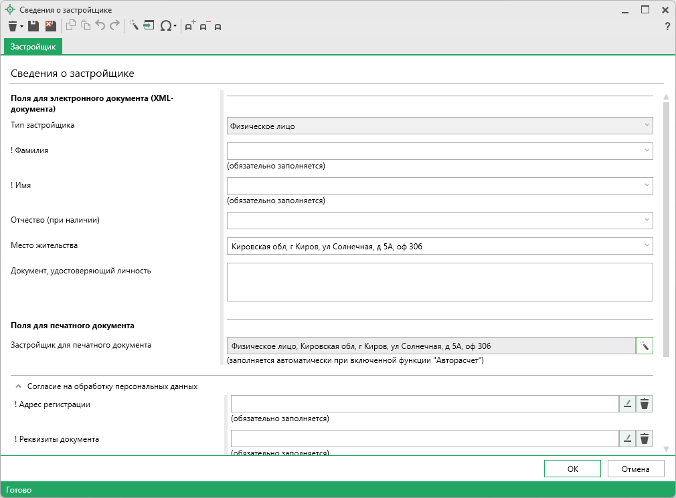
Task: Click the floppy disk icon with red X
Action: point(50,26)
